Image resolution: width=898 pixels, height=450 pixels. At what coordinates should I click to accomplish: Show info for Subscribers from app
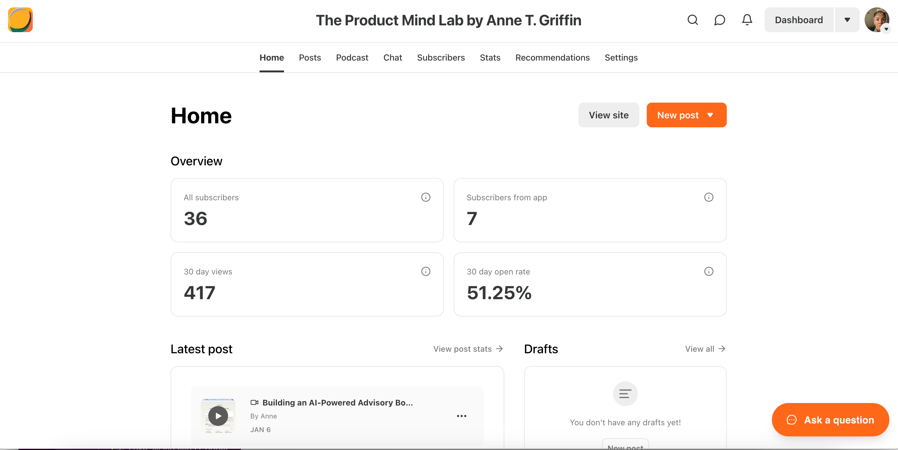(708, 197)
